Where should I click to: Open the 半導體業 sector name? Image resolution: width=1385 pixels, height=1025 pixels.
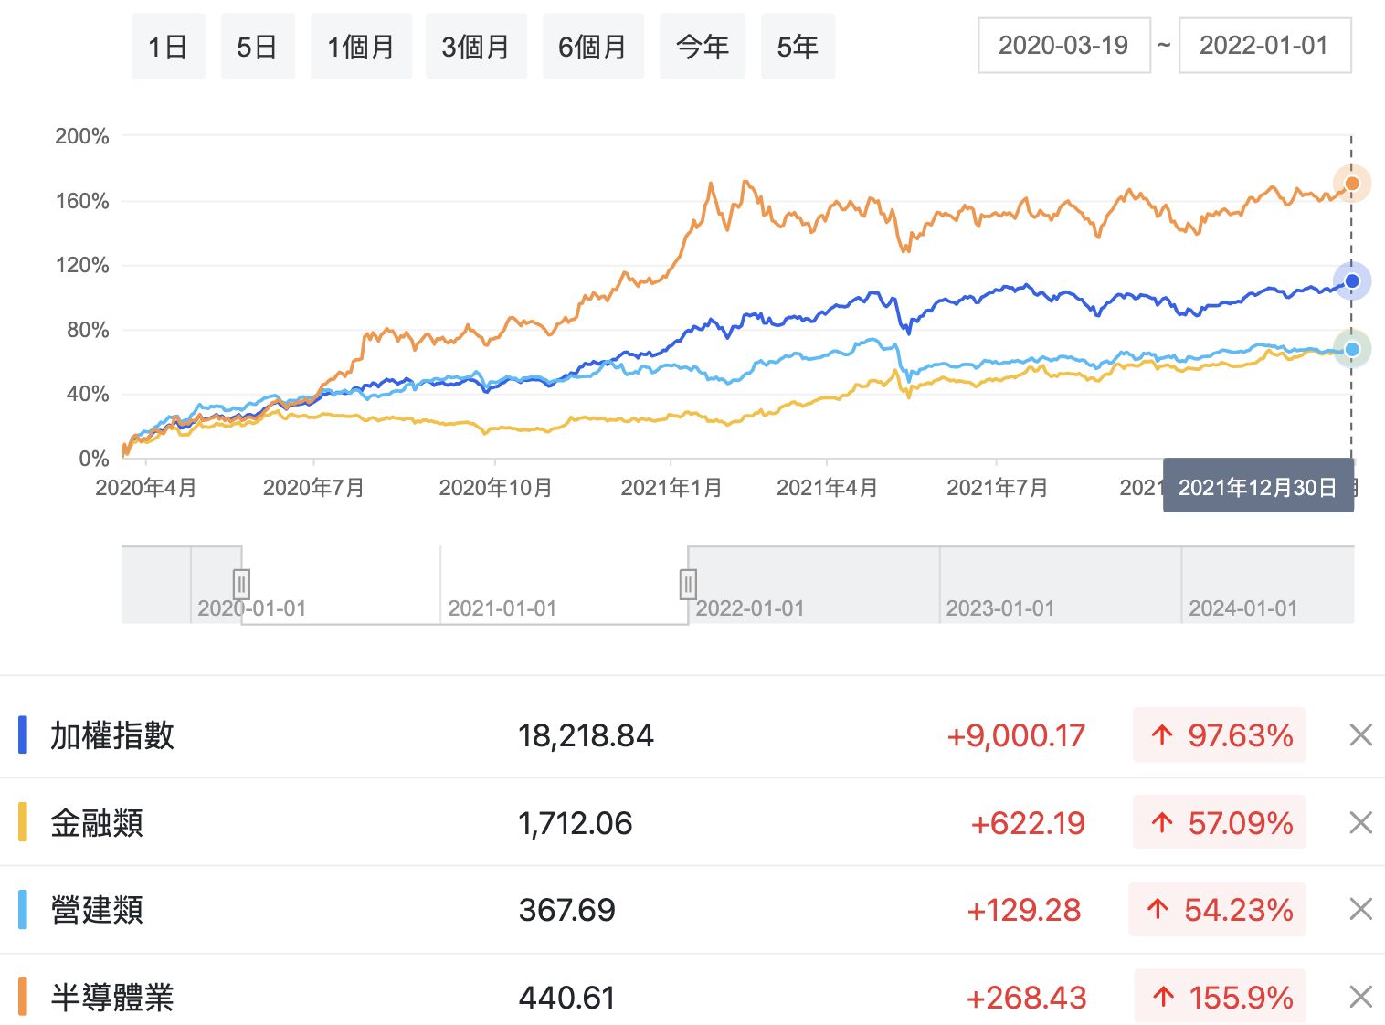(112, 998)
